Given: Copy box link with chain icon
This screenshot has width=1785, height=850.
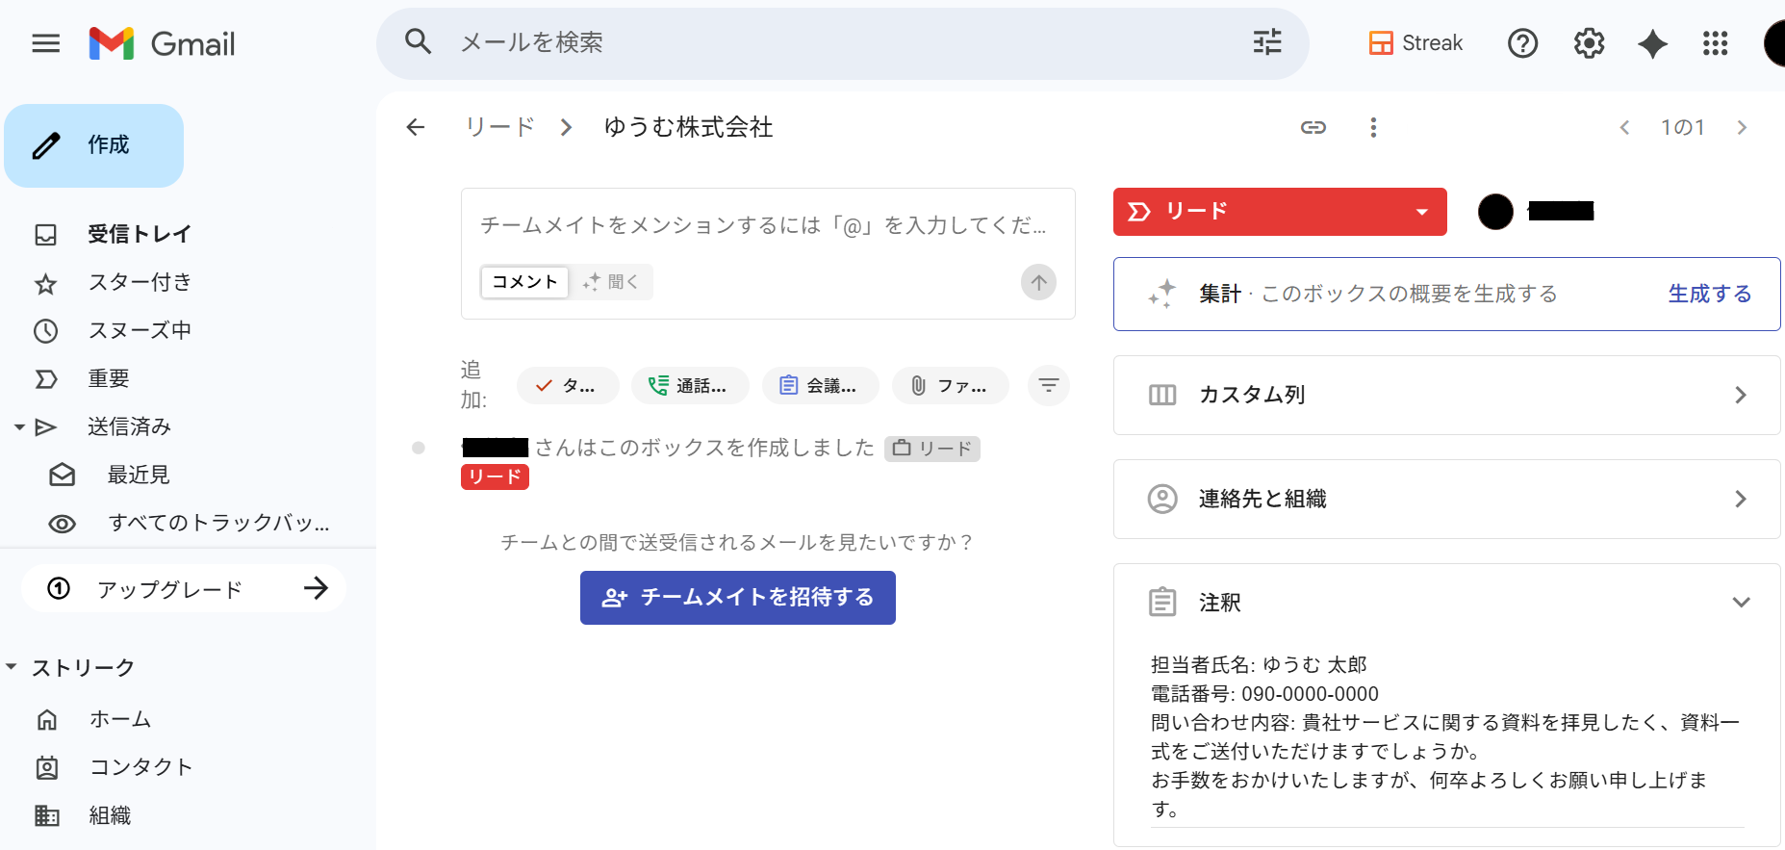Looking at the screenshot, I should [x=1313, y=127].
